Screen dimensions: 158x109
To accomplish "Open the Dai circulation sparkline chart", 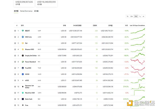I will [x=138, y=43].
